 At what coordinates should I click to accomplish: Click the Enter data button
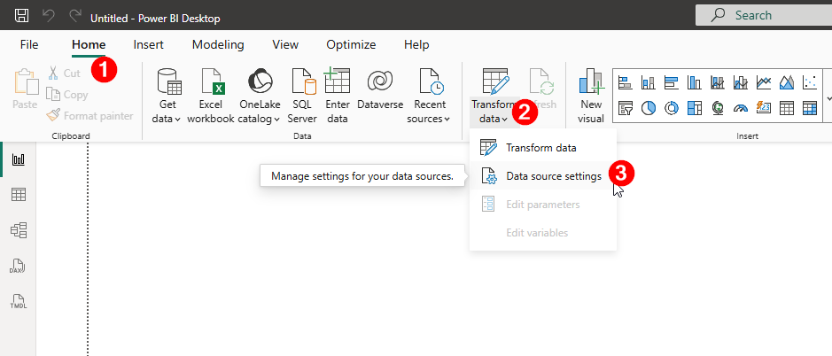337,96
